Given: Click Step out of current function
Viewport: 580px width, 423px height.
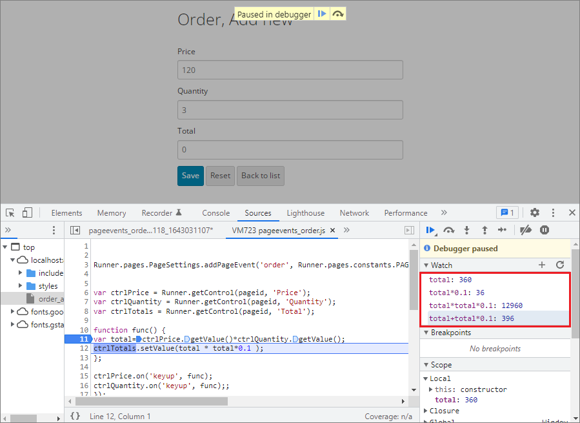Looking at the screenshot, I should click(x=485, y=230).
